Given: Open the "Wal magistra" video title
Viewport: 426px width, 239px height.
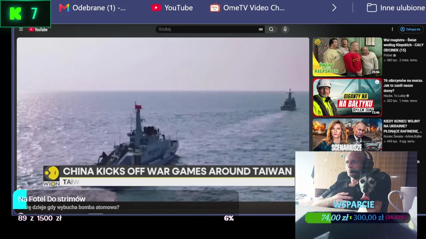Looking at the screenshot, I should (x=403, y=45).
